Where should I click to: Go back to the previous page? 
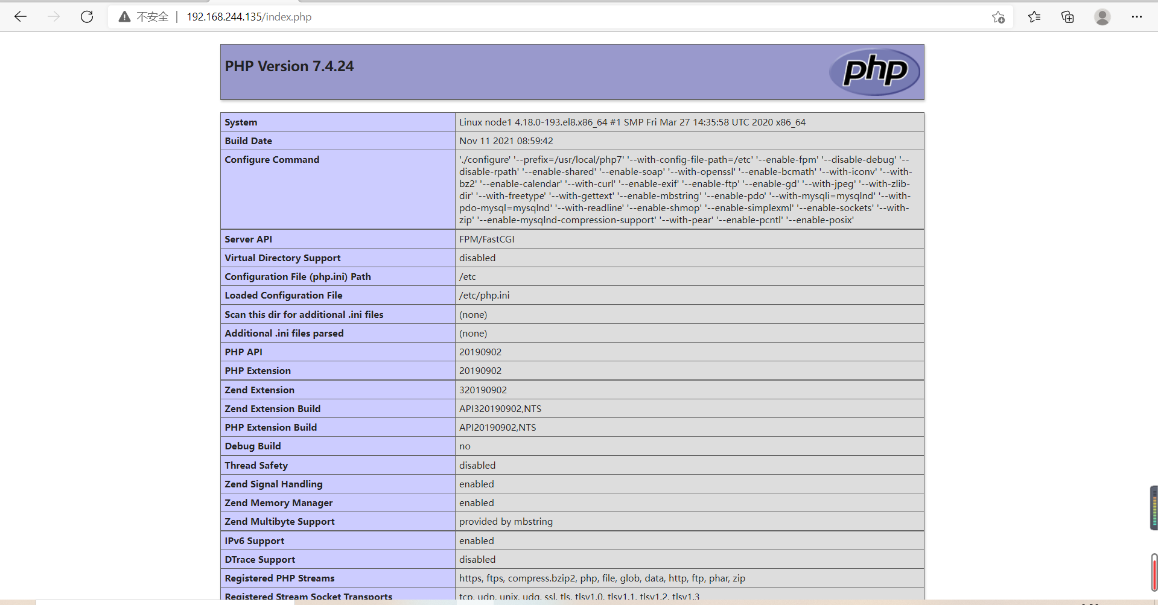click(21, 17)
